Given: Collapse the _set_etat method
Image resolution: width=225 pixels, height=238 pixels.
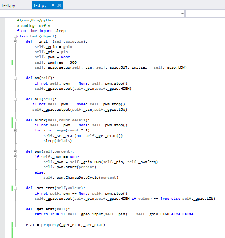Looking at the screenshot, I should [15, 188].
